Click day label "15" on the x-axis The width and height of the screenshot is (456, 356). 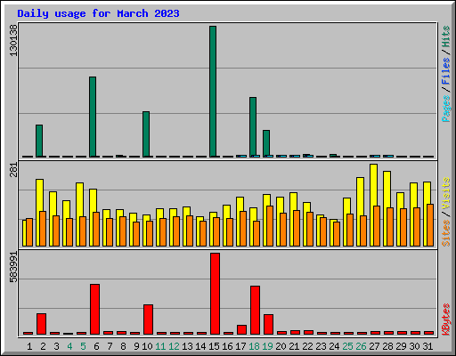[x=214, y=346]
